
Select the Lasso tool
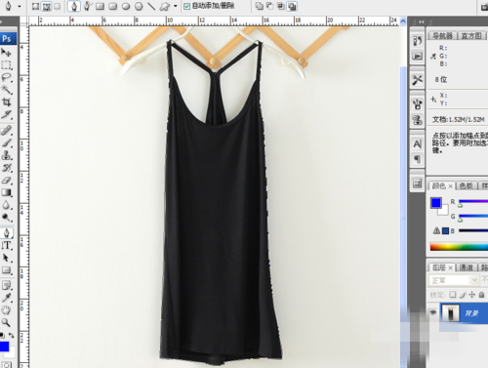pyautogui.click(x=6, y=77)
